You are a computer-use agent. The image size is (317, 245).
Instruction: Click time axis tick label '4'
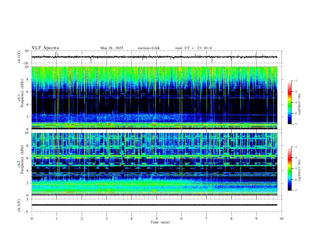coord(131,219)
